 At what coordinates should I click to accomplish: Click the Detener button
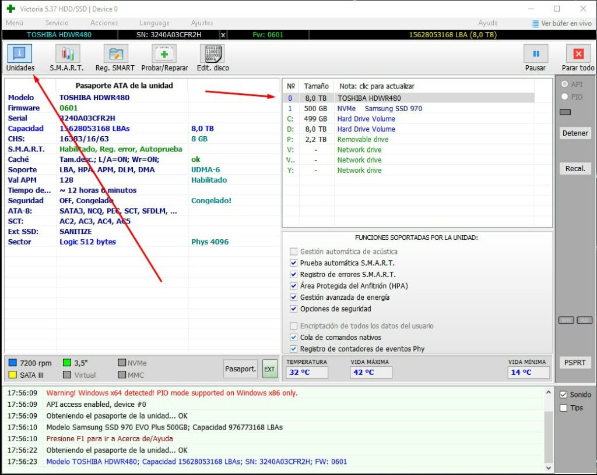(575, 133)
